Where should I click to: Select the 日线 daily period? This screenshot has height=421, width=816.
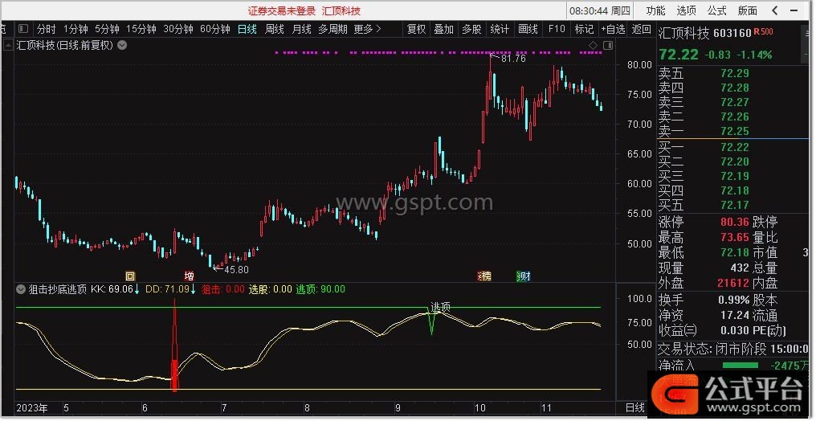point(247,29)
